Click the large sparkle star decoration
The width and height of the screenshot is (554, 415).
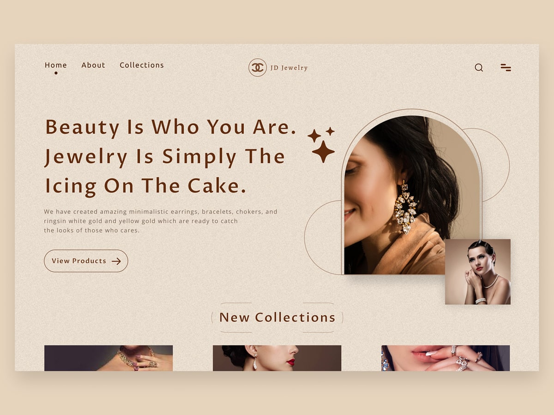tap(323, 151)
